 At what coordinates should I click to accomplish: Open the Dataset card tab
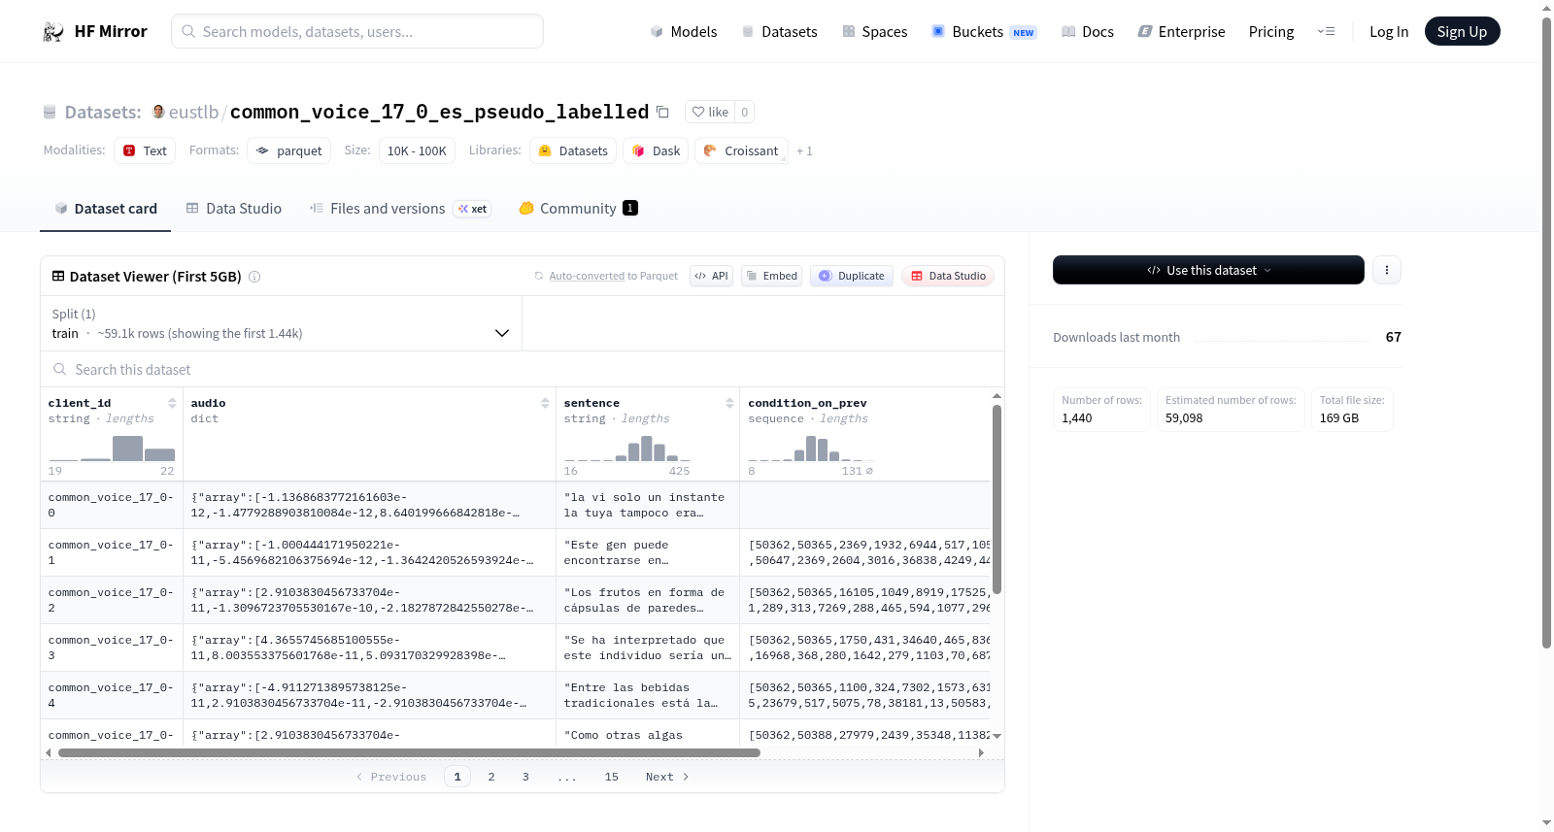105,209
